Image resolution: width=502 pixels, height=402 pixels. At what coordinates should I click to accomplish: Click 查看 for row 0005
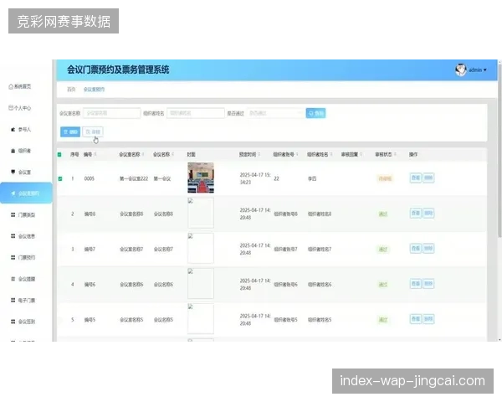pos(416,178)
